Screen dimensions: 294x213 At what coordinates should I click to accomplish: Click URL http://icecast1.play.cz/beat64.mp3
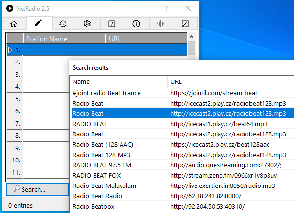coord(219,124)
